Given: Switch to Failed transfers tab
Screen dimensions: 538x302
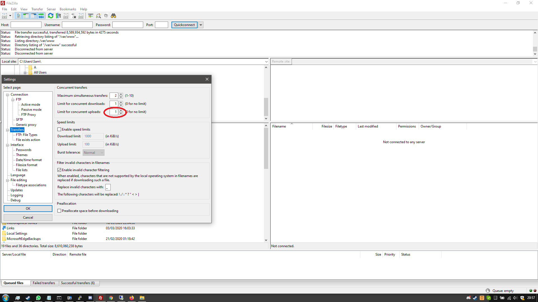Looking at the screenshot, I should coord(44,283).
